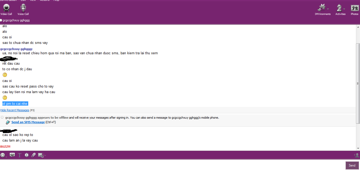
Task: Start a Voice Call with microphone icon
Action: click(x=23, y=7)
